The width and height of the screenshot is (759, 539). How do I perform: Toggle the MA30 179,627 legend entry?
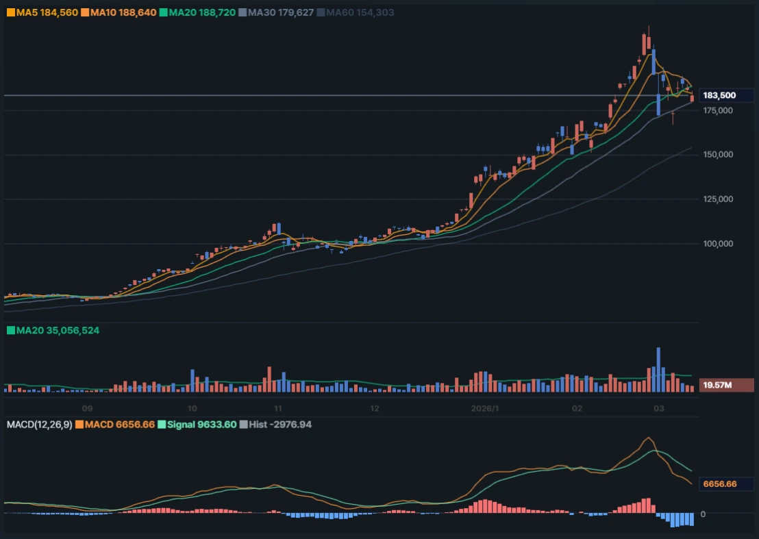point(277,12)
